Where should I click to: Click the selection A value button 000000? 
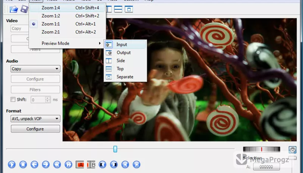coord(267,167)
